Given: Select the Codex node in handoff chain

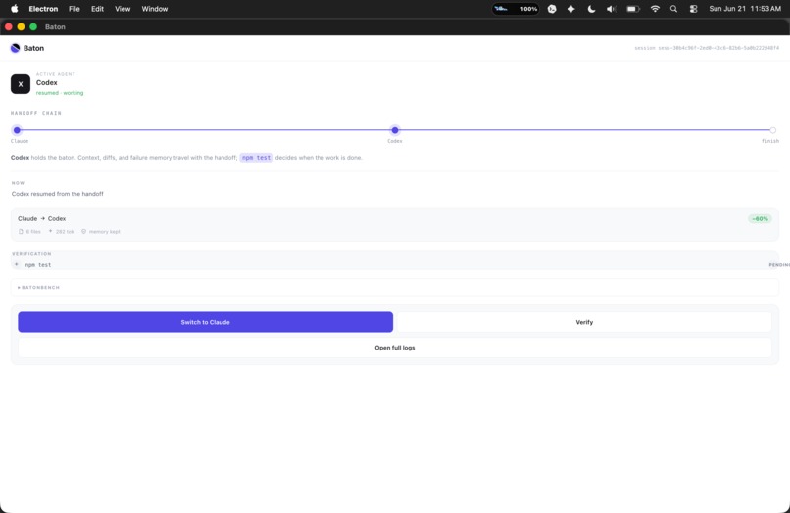Looking at the screenshot, I should pos(394,130).
